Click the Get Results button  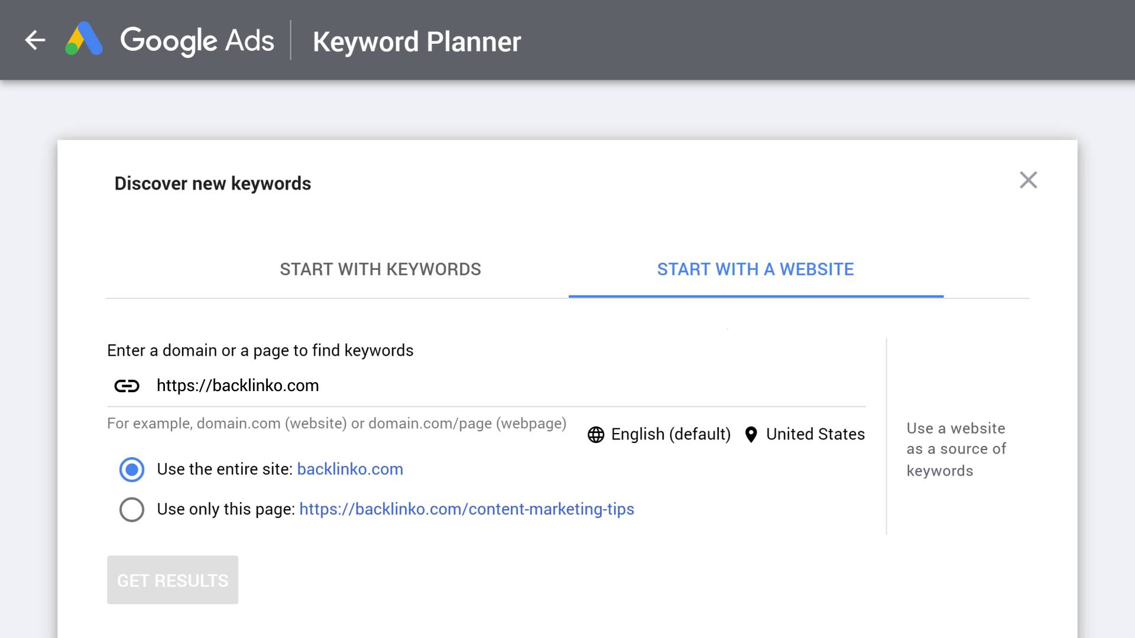point(173,580)
